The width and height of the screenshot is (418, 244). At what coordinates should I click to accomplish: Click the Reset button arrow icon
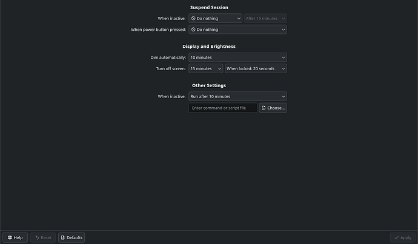tap(36, 238)
